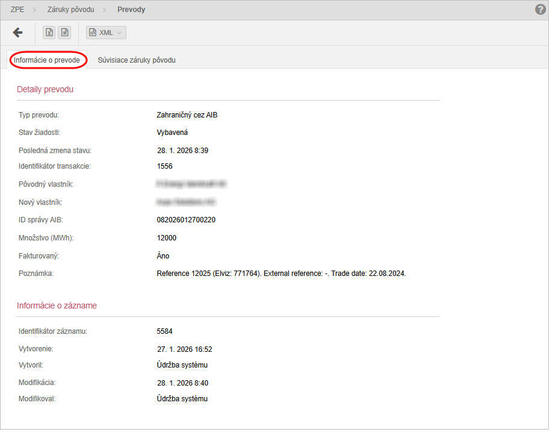Click the Prevody breadcrumb item
Screen dimensions: 549x432
pos(131,10)
